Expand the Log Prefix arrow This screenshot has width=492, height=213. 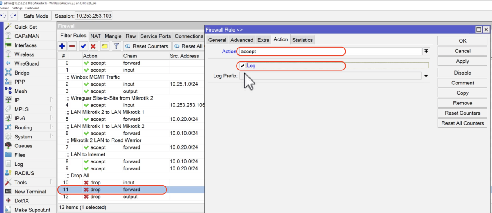pos(426,76)
